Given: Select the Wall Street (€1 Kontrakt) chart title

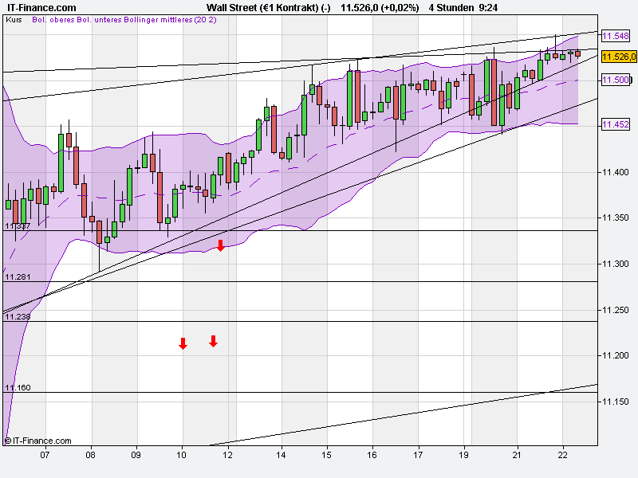Looking at the screenshot, I should [x=269, y=8].
